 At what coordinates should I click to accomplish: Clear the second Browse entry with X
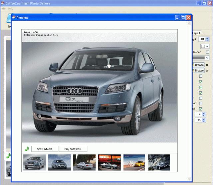[x=207, y=71]
